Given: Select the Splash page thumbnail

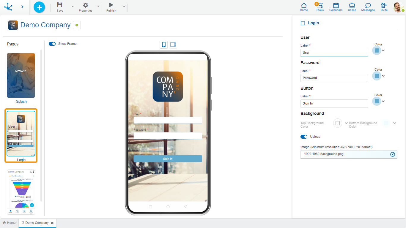Looking at the screenshot, I should click(21, 75).
